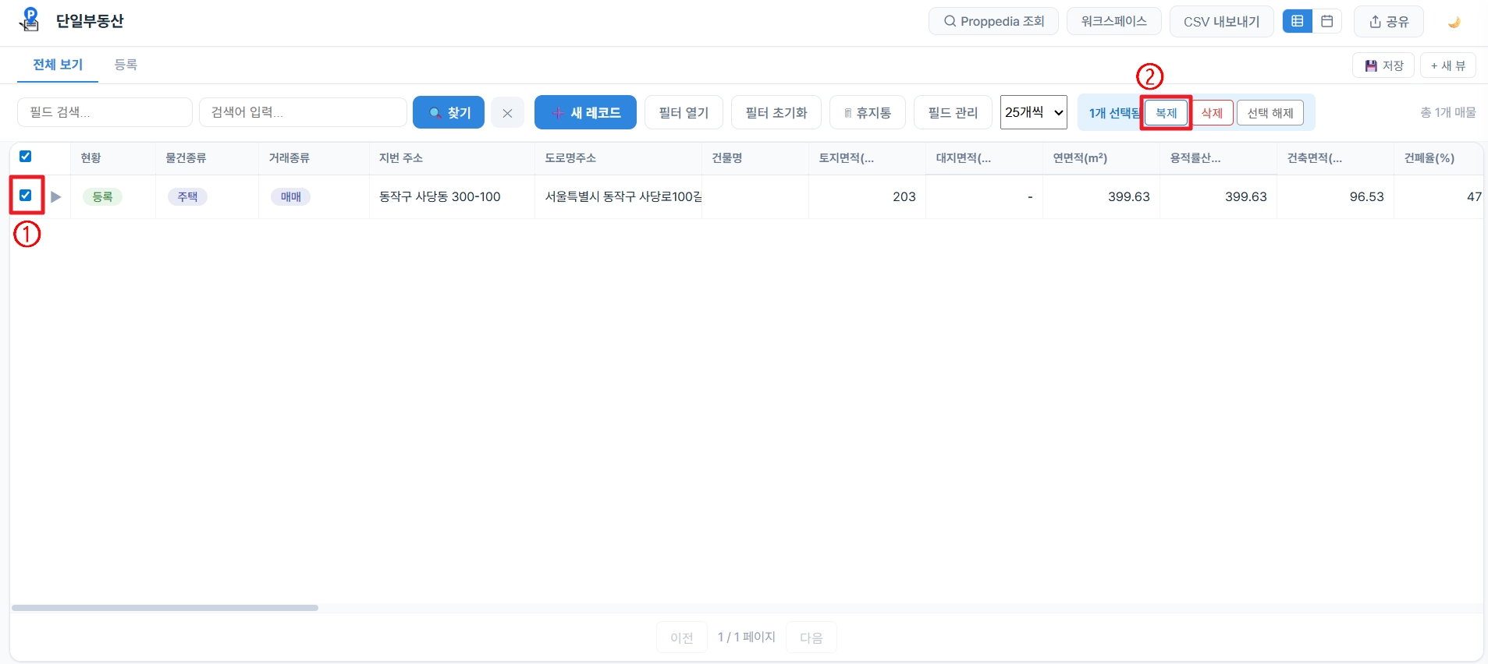Click the 연면적(m²) column header
Viewport: 1488px width, 664px height.
point(1101,158)
